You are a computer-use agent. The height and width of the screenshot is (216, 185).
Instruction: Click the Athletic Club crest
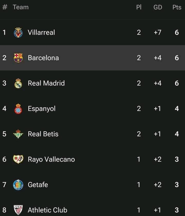click(18, 210)
